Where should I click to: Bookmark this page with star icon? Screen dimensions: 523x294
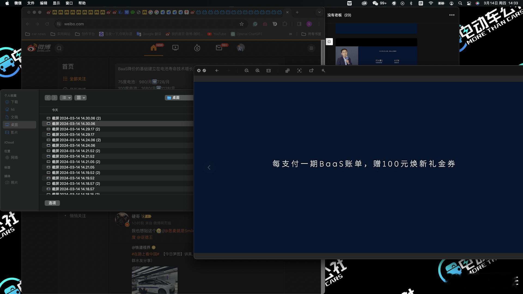[242, 24]
